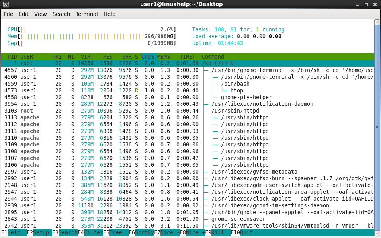Open the terminal window menu icon
This screenshot has width=381, height=238.
click(6, 4)
